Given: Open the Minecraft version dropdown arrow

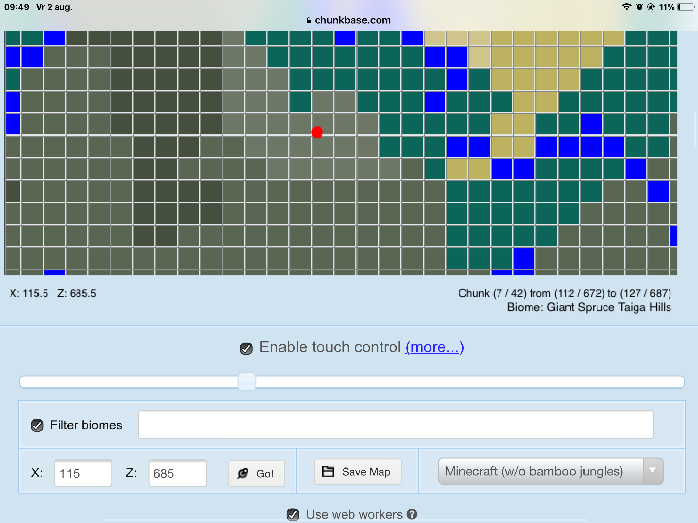Looking at the screenshot, I should click(652, 471).
